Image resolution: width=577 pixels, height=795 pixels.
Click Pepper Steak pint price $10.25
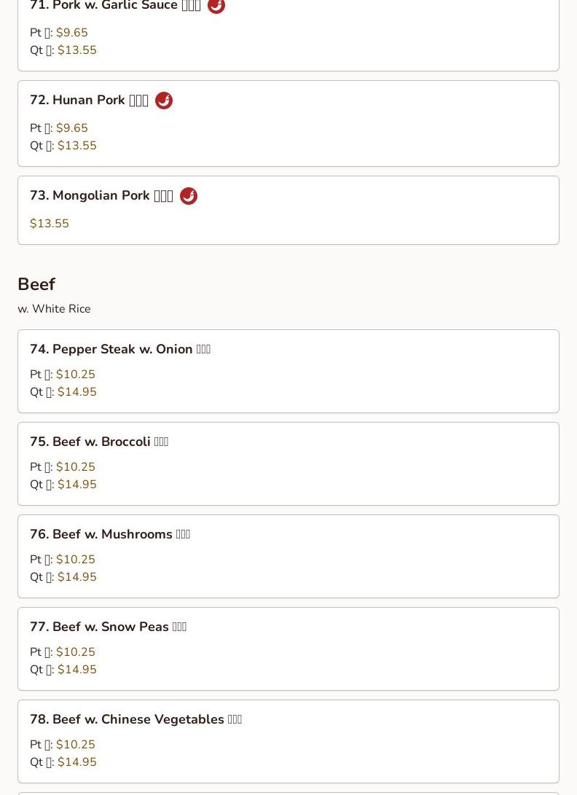pos(76,375)
